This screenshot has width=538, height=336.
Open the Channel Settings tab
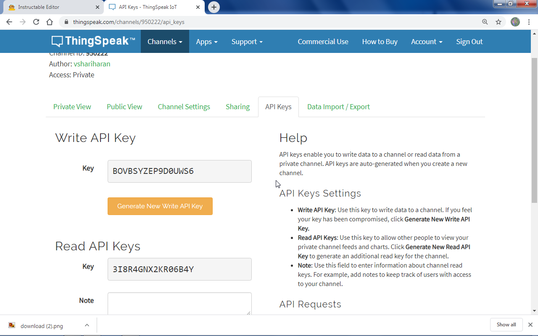[184, 107]
